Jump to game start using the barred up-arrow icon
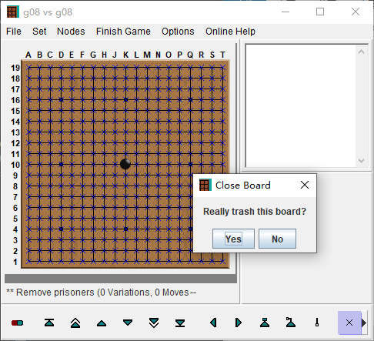The image size is (374, 341). 49,323
